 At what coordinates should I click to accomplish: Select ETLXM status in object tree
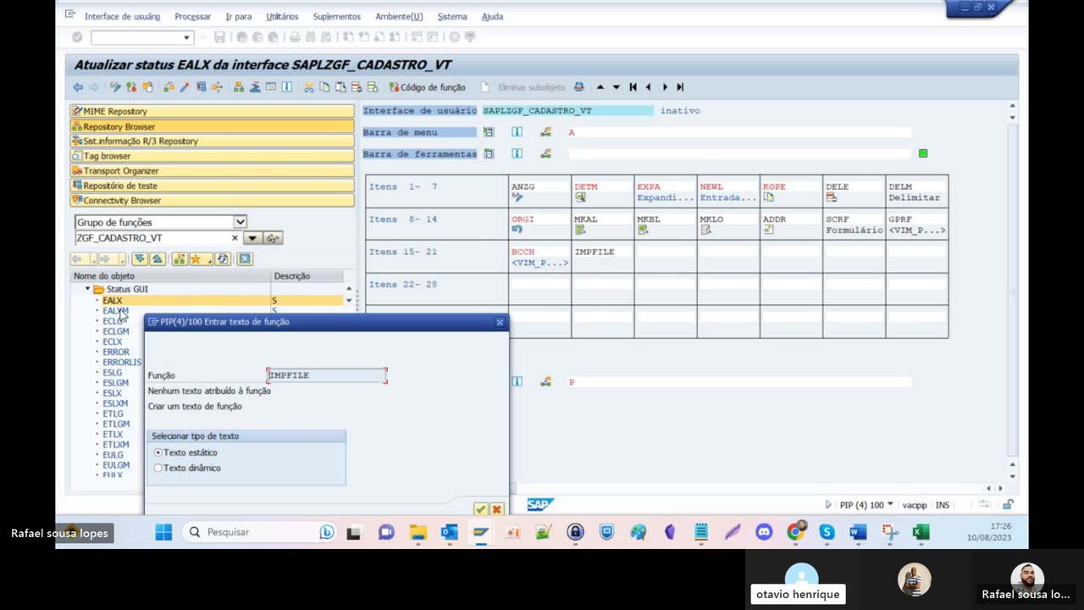pyautogui.click(x=116, y=445)
